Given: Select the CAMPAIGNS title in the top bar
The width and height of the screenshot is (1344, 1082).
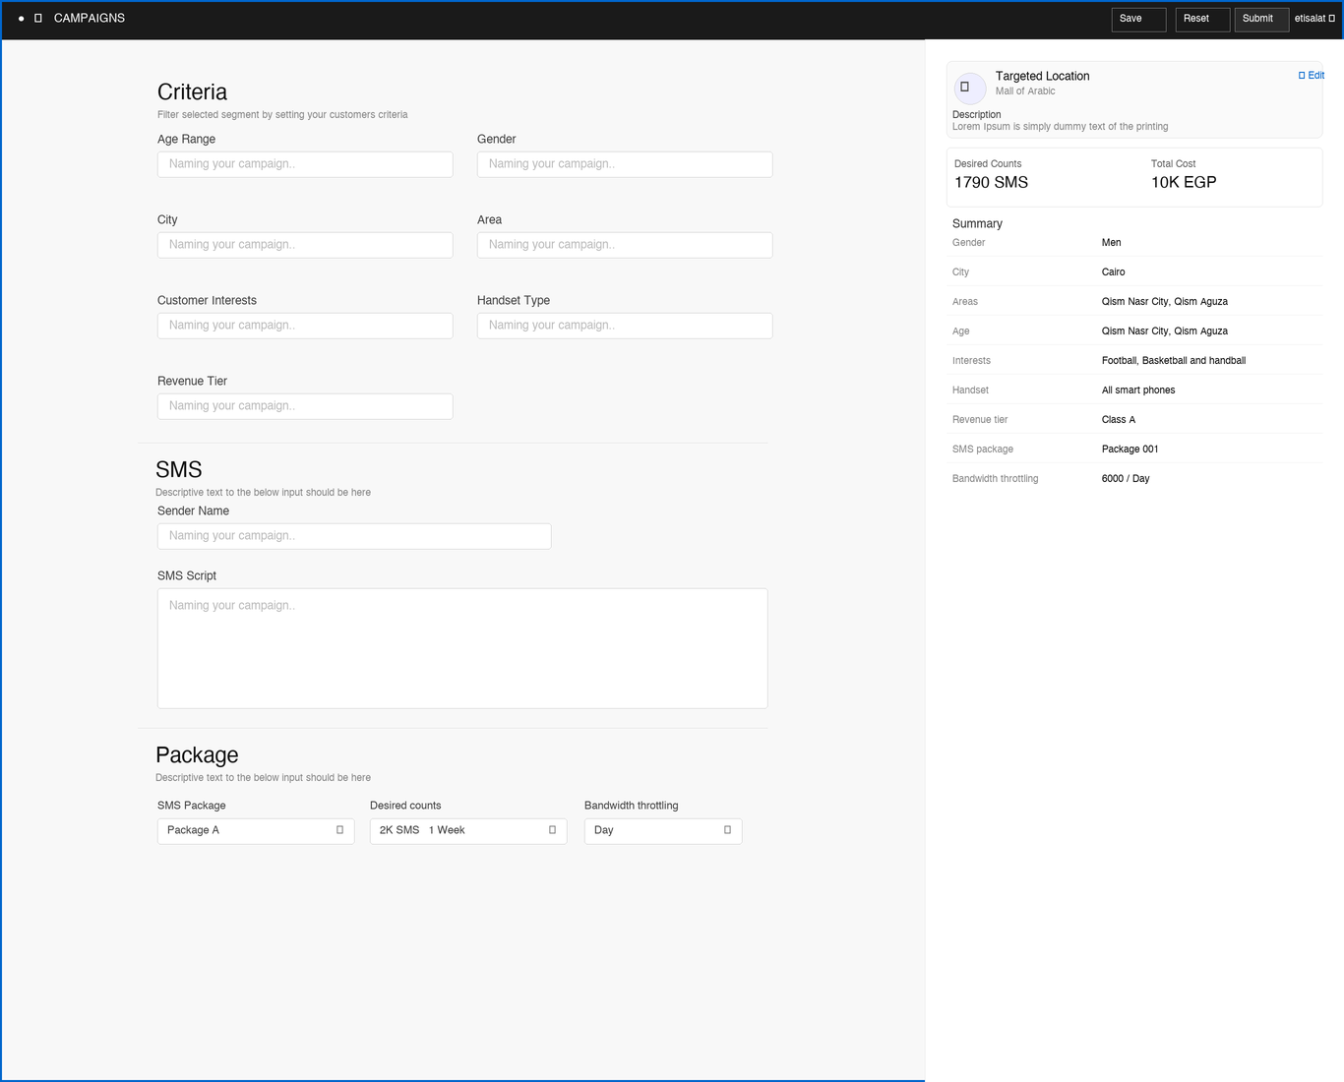Looking at the screenshot, I should [x=89, y=18].
